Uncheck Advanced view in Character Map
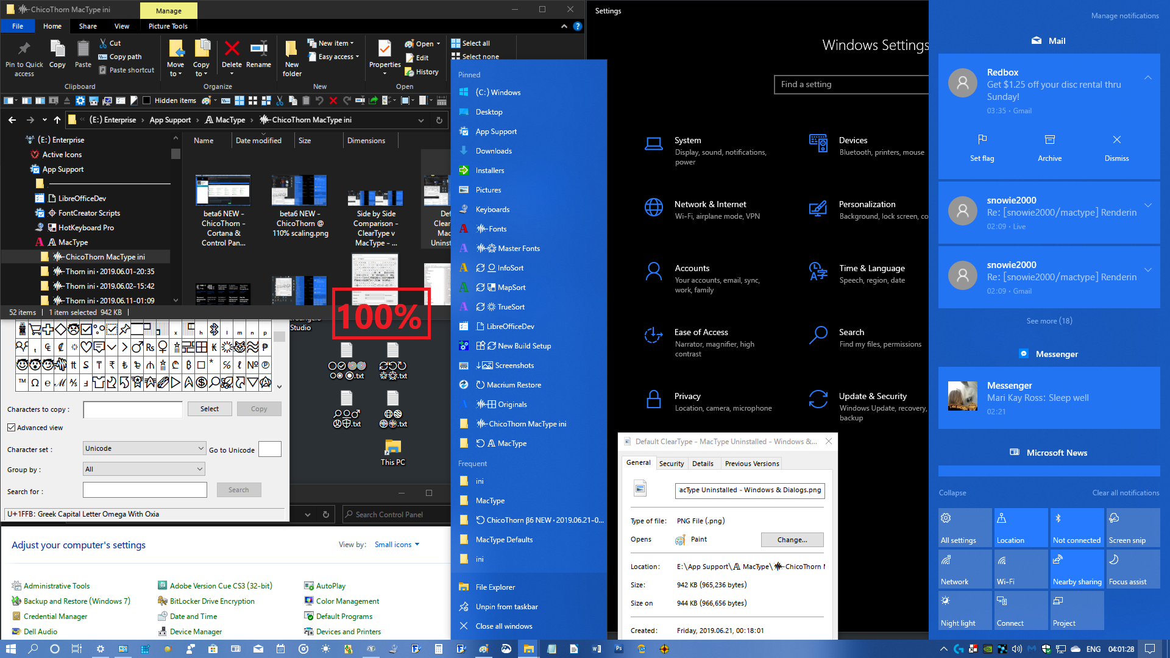The image size is (1170, 658). click(11, 428)
